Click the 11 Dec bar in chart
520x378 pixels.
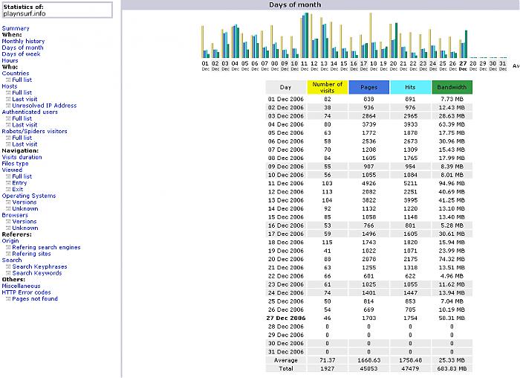[x=304, y=36]
